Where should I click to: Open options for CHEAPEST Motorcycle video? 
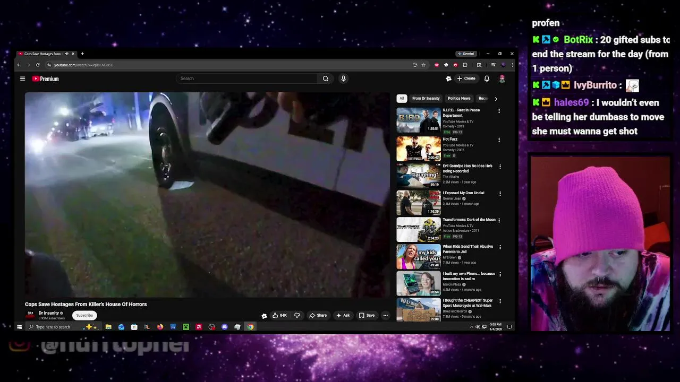[x=500, y=301]
